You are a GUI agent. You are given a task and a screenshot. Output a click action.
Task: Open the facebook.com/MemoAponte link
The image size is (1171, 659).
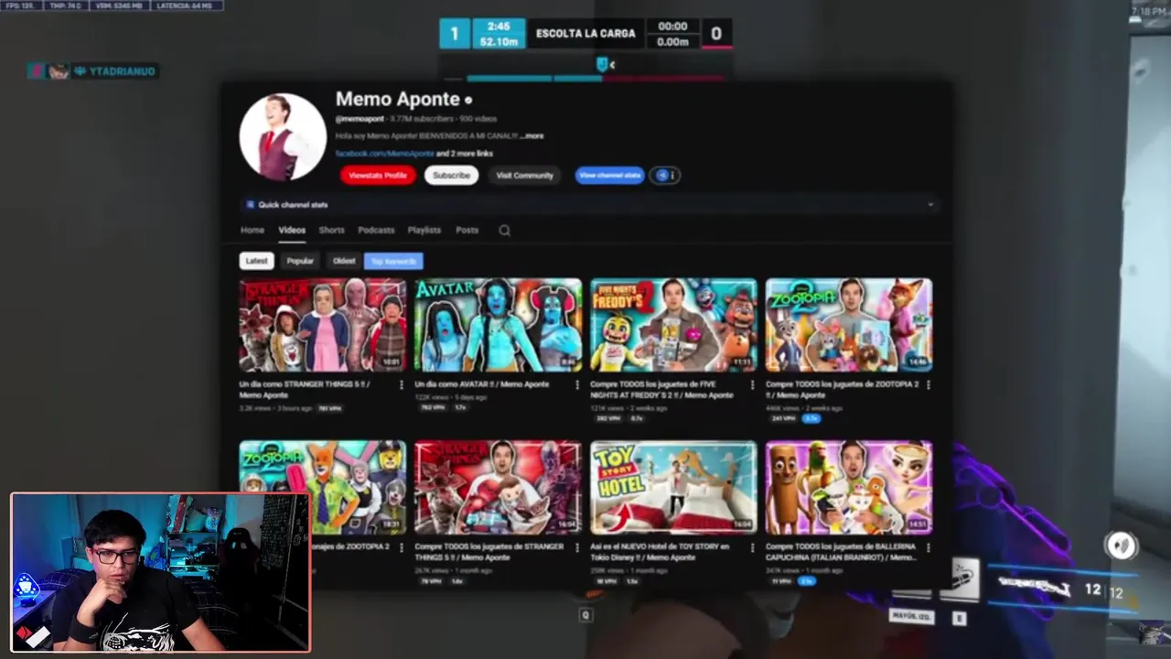coord(384,154)
